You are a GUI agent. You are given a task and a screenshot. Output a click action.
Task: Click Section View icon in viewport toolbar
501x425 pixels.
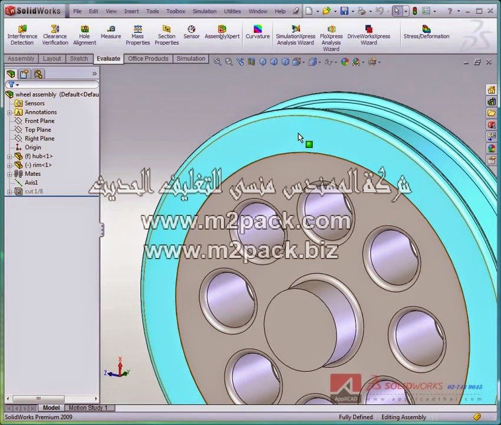pos(252,62)
